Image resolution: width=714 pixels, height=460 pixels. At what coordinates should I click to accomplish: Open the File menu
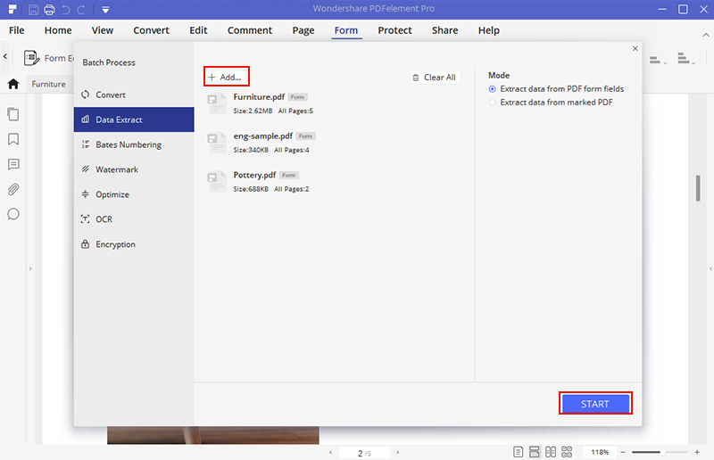[16, 30]
